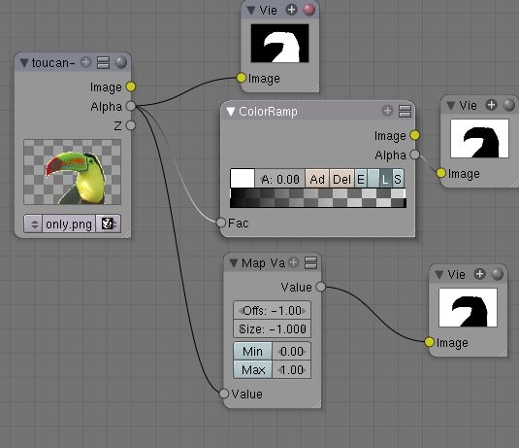Collapse the Map Value node
The image size is (519, 448).
point(234,263)
